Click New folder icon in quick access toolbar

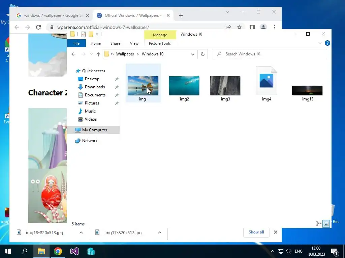(91, 34)
